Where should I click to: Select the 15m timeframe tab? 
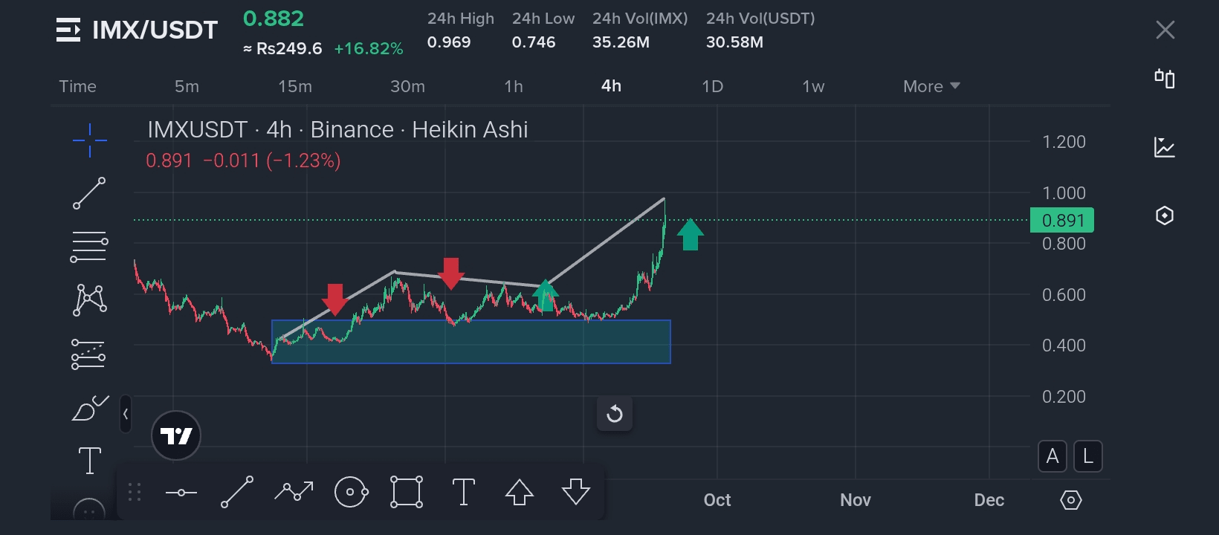[295, 86]
